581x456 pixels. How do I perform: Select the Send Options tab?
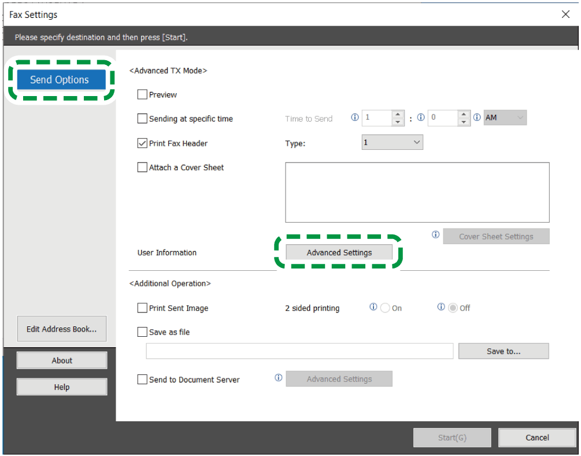click(x=60, y=80)
